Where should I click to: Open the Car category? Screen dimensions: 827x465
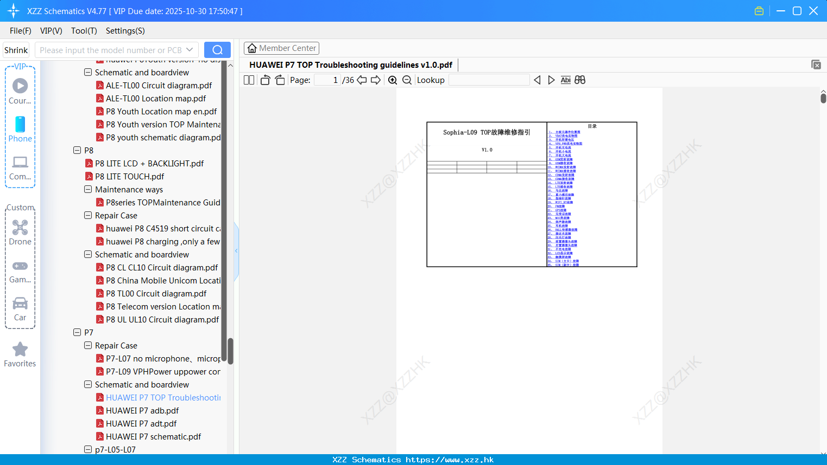pos(20,309)
